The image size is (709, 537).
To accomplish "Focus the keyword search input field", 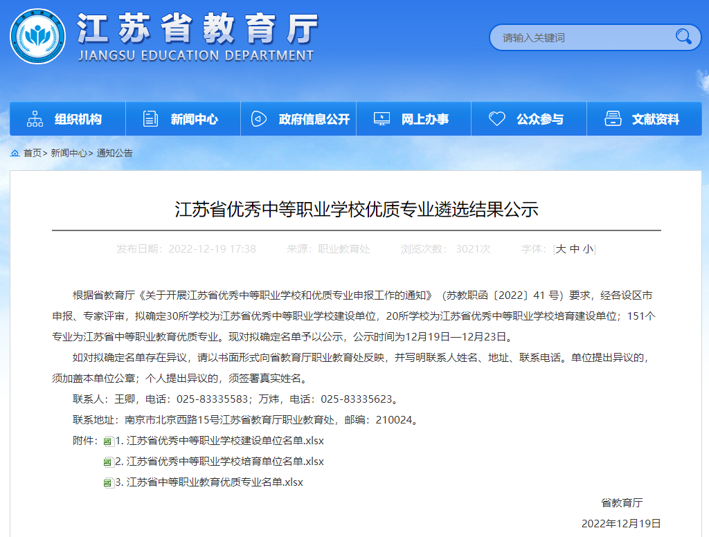I will pos(582,37).
